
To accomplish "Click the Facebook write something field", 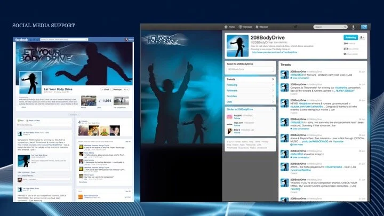I will (x=44, y=125).
